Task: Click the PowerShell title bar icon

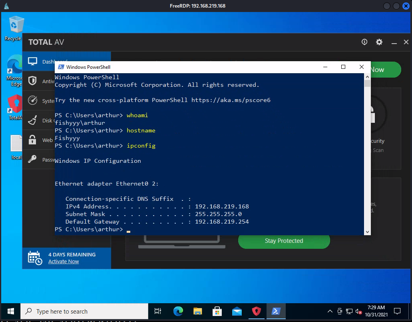Action: pyautogui.click(x=61, y=67)
